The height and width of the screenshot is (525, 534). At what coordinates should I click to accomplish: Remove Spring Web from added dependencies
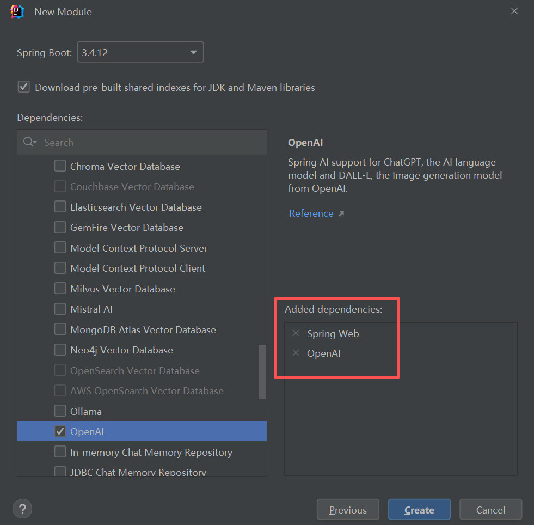(296, 333)
